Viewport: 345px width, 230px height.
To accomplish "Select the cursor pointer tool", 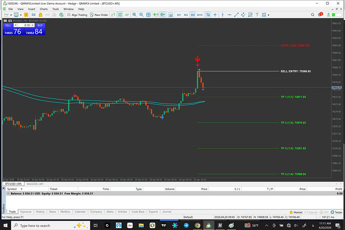I will click(208, 14).
